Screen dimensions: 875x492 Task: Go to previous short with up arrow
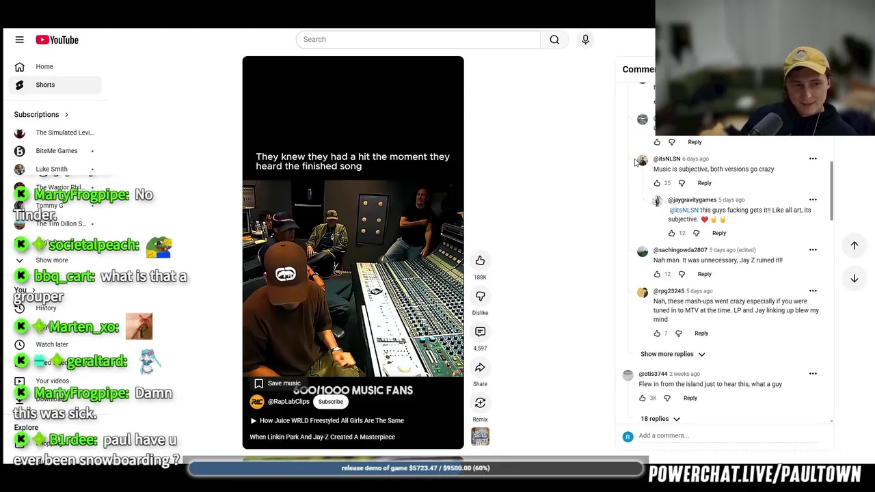coord(854,245)
